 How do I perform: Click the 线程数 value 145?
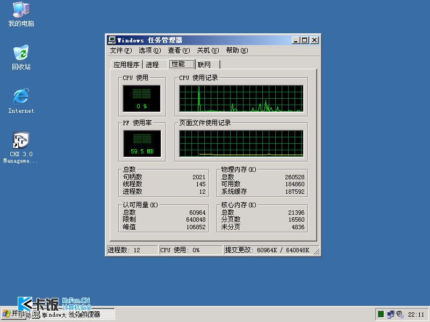200,184
